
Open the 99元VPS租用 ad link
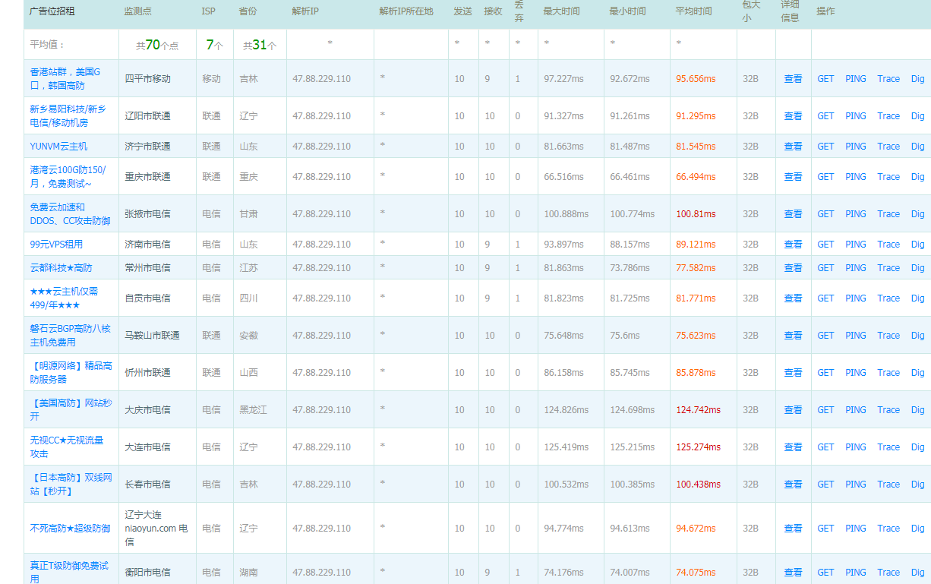pyautogui.click(x=56, y=245)
